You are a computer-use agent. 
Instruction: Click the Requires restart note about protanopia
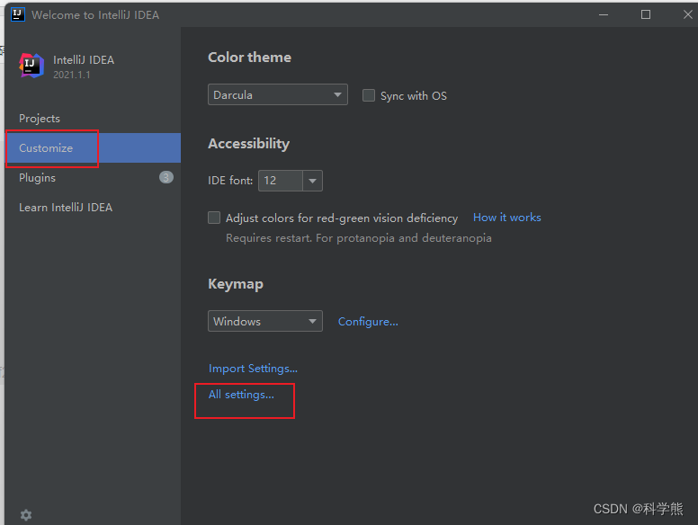click(x=358, y=238)
